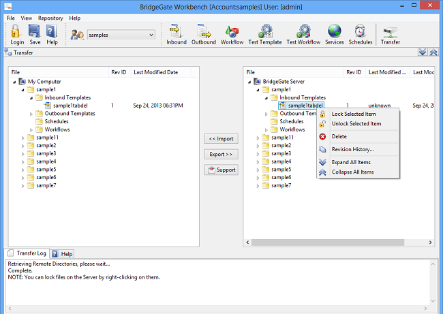Expand local Outbound Templates folder
Viewport: 443px width, 314px height.
click(31, 114)
